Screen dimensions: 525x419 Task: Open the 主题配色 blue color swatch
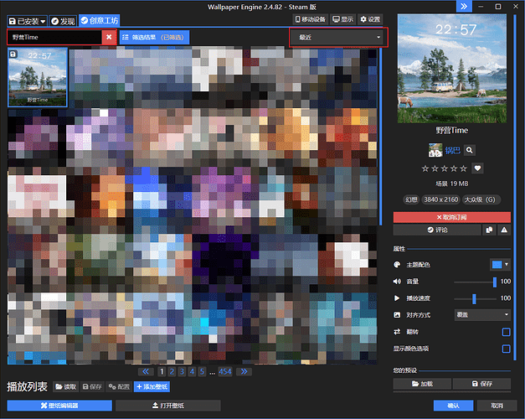pyautogui.click(x=497, y=265)
